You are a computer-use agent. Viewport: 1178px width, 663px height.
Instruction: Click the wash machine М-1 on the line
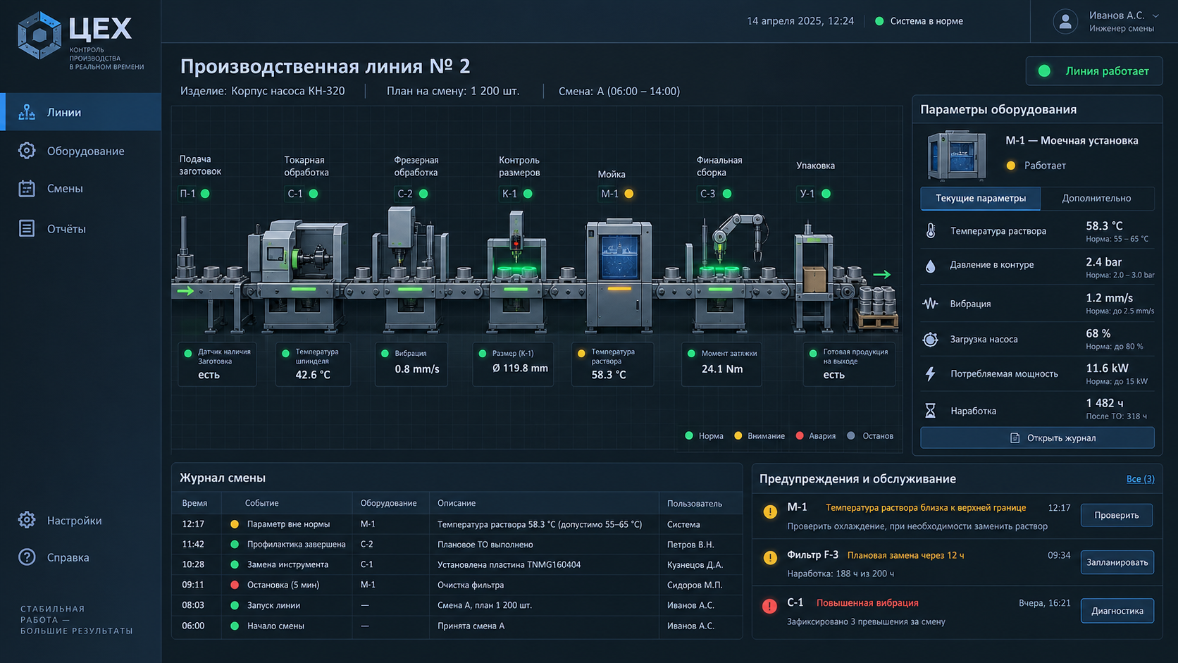pyautogui.click(x=619, y=275)
